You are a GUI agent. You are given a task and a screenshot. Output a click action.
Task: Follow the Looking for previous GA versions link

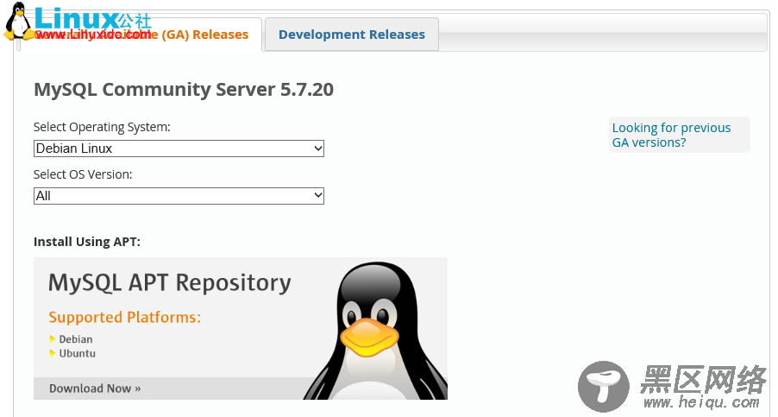point(671,135)
